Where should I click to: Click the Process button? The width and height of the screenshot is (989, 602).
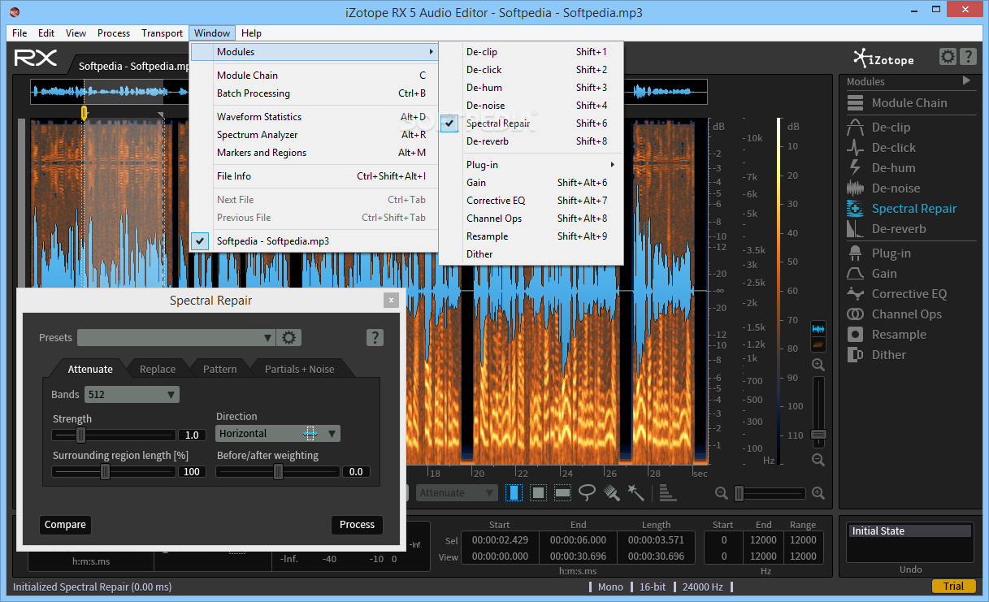tap(357, 525)
